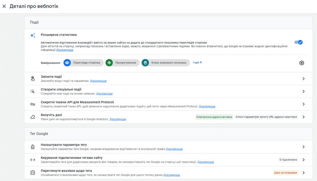Open Докладніше link in connected site tags
This screenshot has height=181, width=317.
pyautogui.click(x=206, y=162)
